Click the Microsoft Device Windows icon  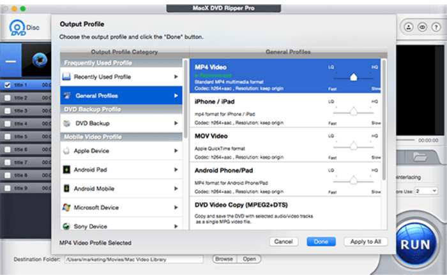click(66, 207)
